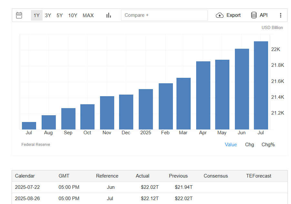
Task: Click the 2025-08-26 calendar date cell
Action: (27, 199)
